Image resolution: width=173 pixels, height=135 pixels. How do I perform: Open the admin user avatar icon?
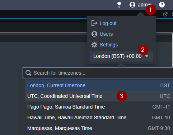point(132,5)
